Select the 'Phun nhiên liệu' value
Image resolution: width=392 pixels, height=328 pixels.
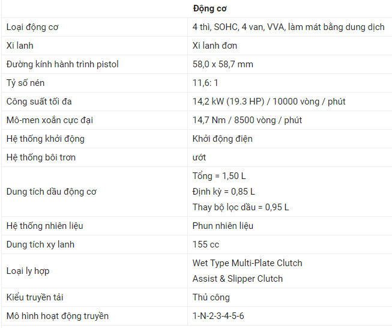click(223, 226)
